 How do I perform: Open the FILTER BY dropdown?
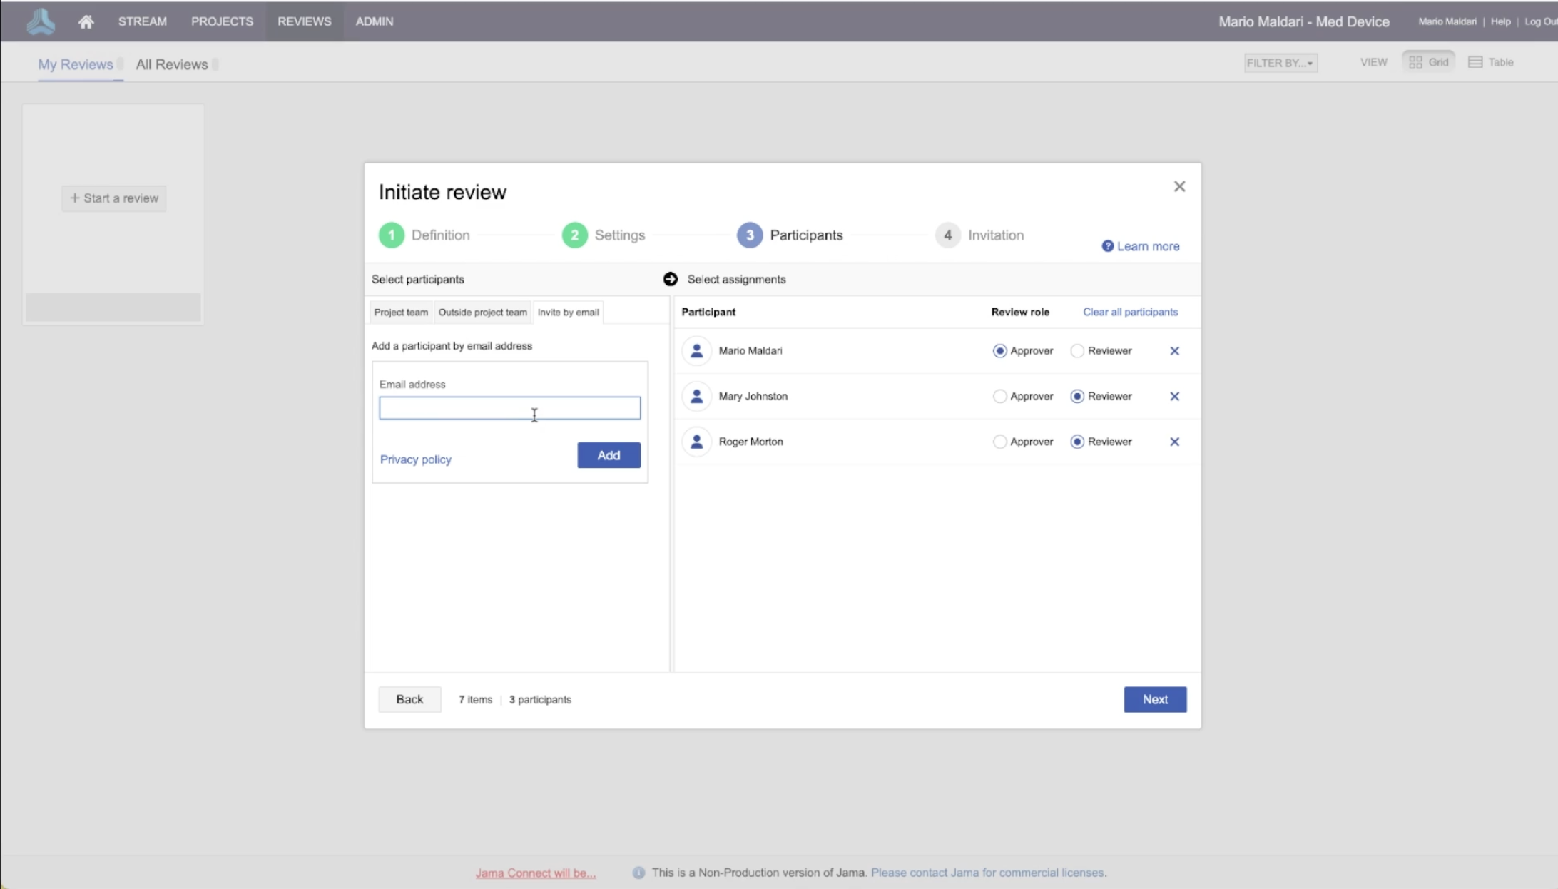coord(1280,63)
